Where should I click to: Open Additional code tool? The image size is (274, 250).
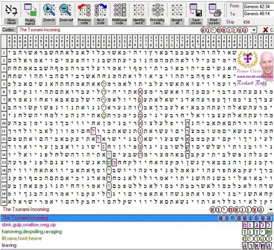pos(119,10)
